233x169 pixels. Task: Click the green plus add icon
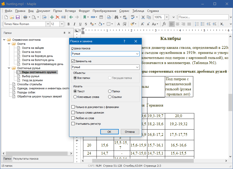click(52, 17)
